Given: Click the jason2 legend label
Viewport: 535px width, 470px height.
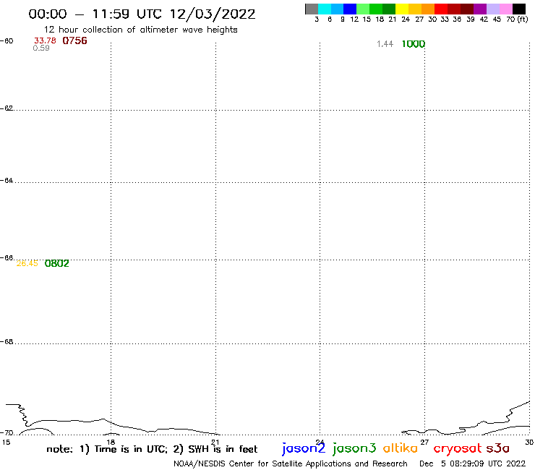Looking at the screenshot, I should [x=304, y=448].
